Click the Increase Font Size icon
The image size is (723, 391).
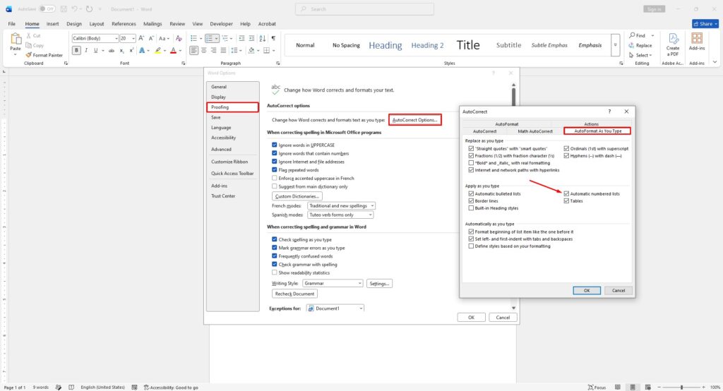tap(141, 38)
